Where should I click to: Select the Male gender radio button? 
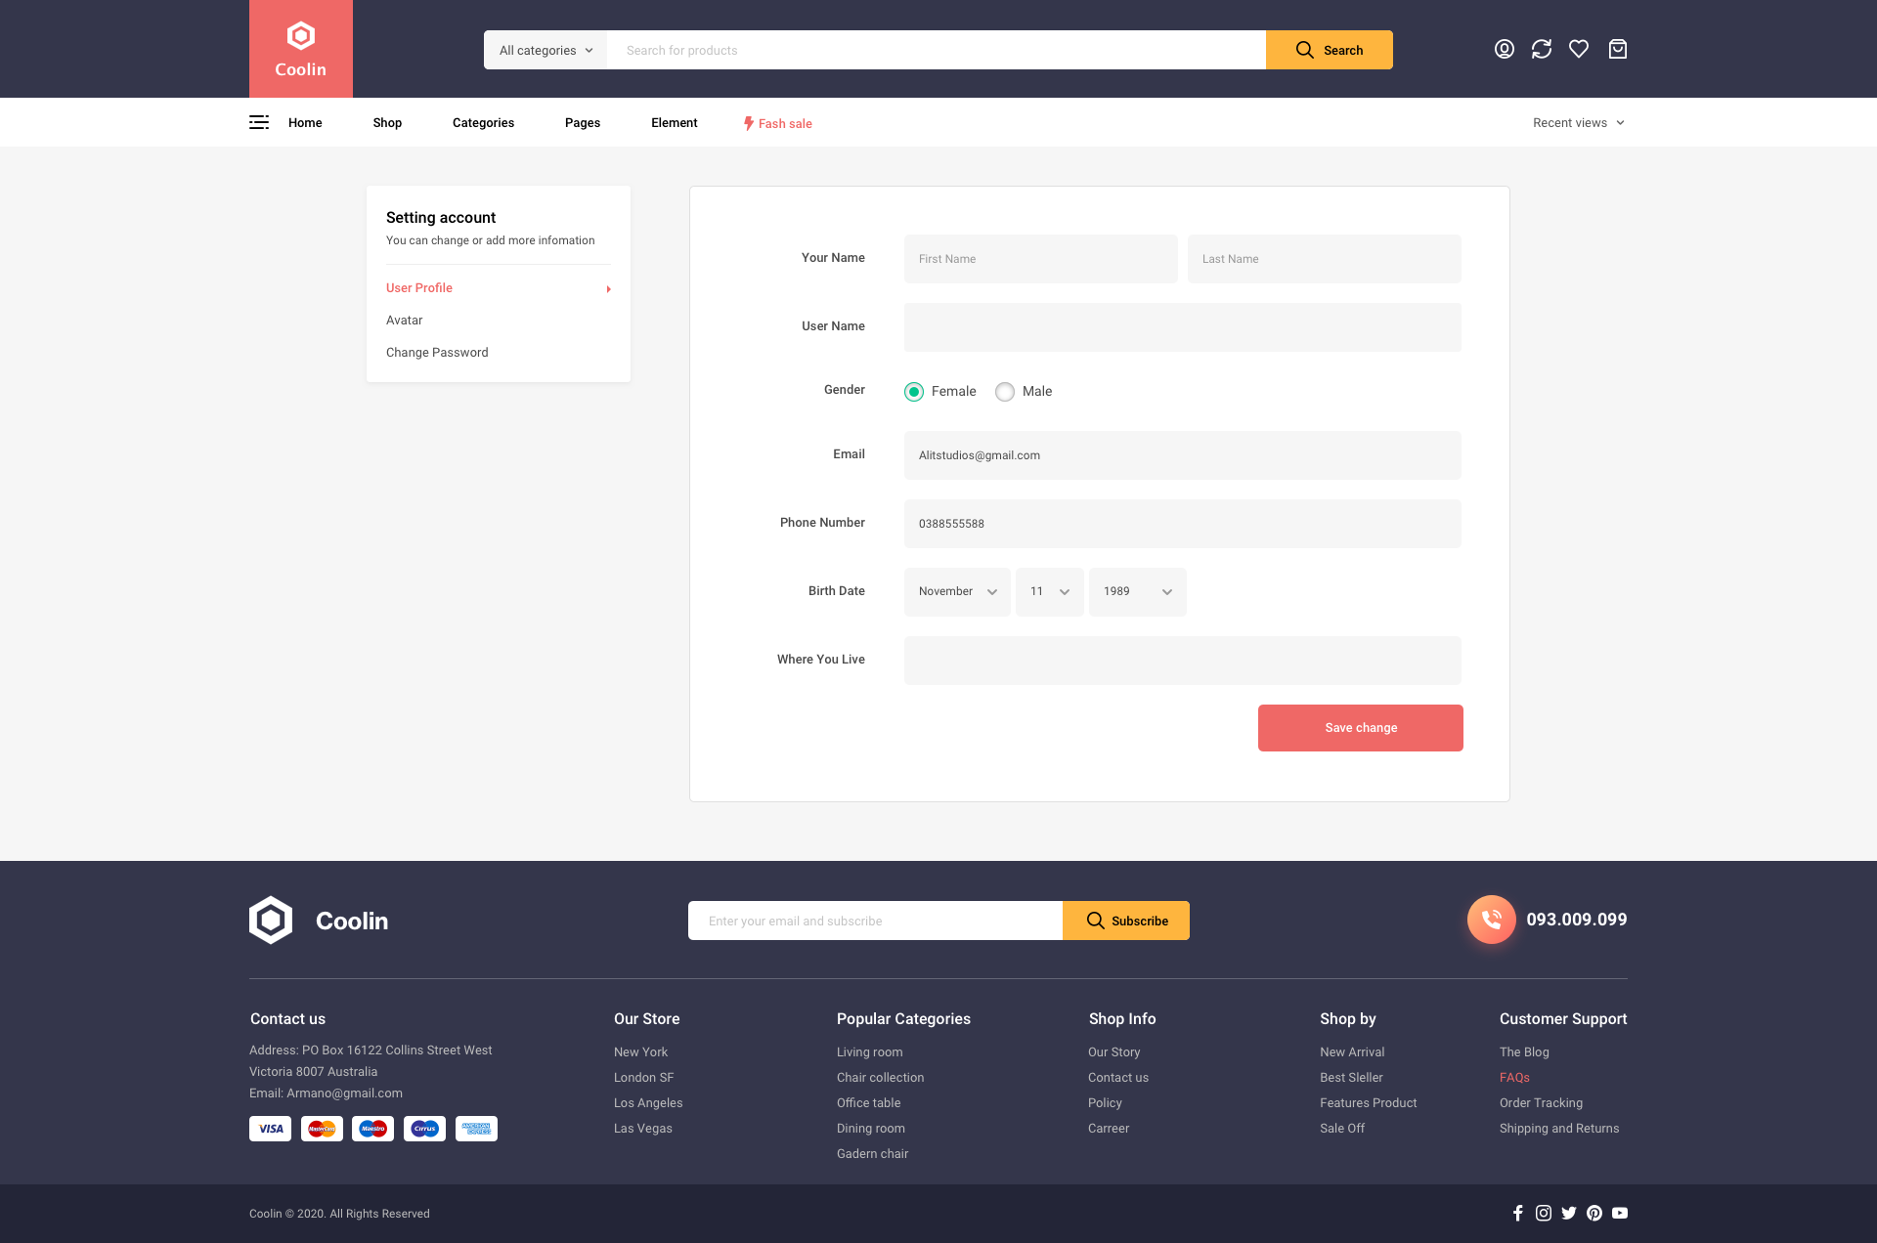(1005, 392)
